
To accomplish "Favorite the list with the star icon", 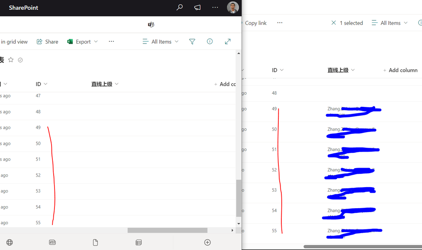I will [11, 60].
